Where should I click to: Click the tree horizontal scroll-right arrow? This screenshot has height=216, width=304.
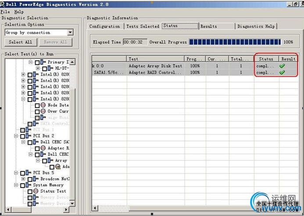[66, 209]
